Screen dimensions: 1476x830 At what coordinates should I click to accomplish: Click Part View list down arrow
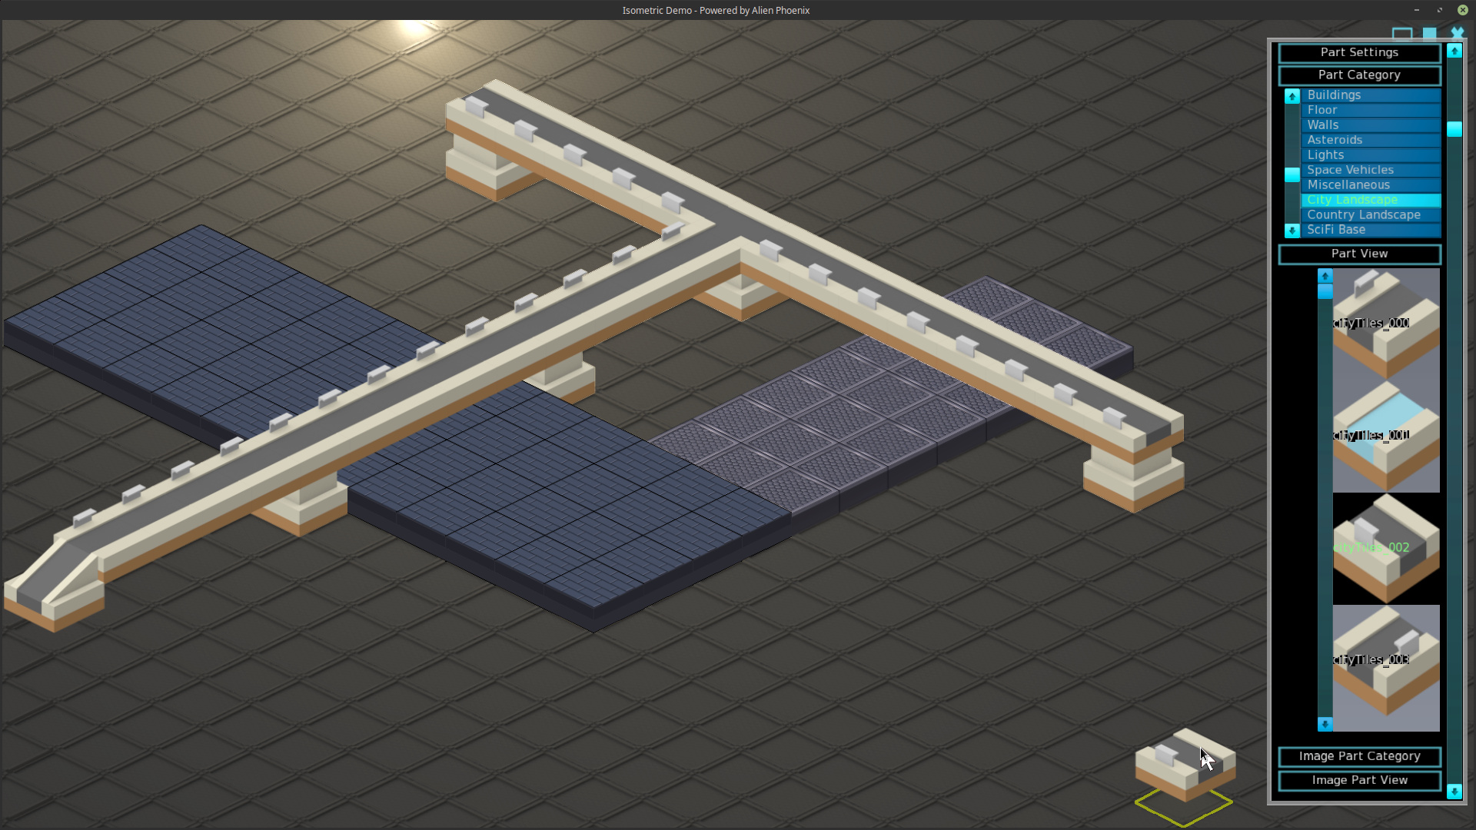[x=1325, y=724]
